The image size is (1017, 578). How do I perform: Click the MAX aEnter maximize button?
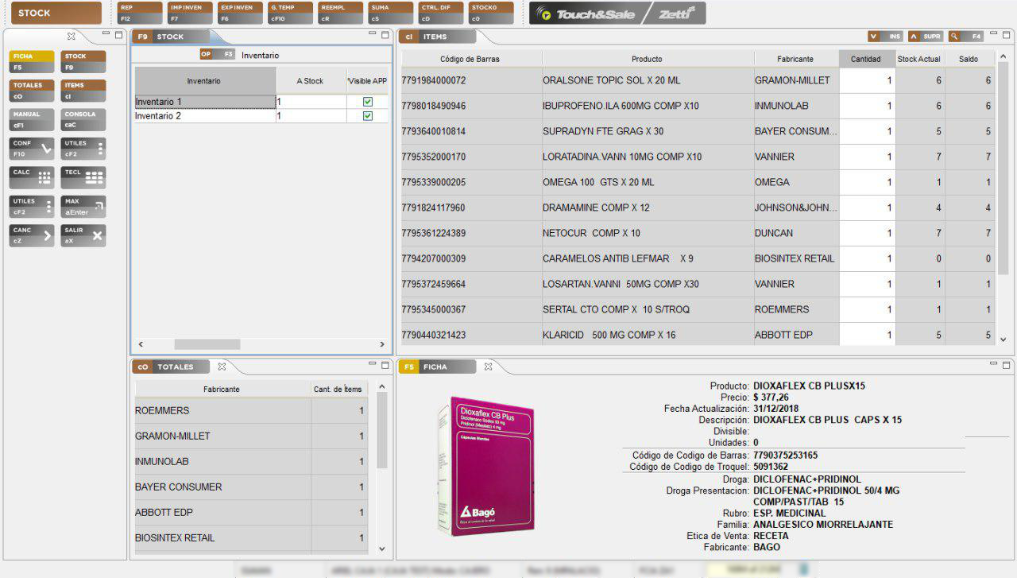coord(83,207)
